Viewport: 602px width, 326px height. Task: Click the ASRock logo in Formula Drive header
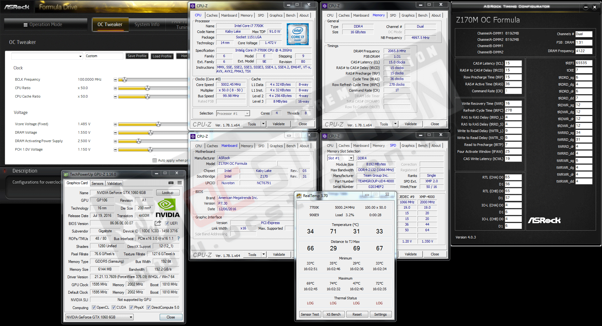[17, 7]
